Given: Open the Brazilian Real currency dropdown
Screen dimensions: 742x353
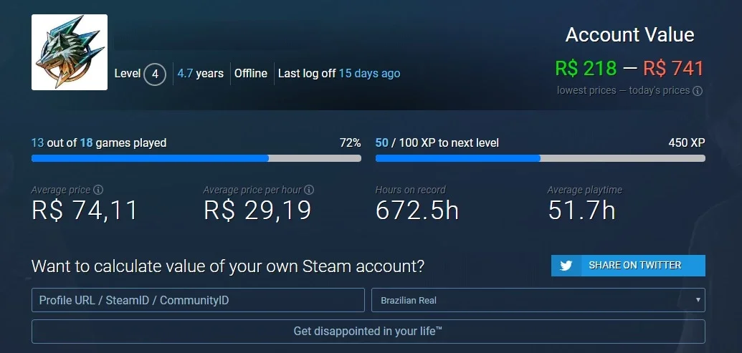Looking at the screenshot, I should pos(538,300).
